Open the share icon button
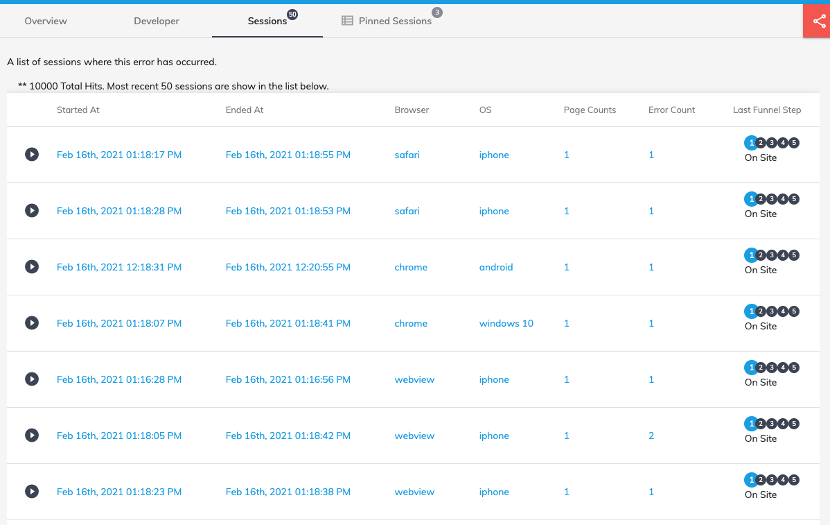This screenshot has width=830, height=525. tap(818, 21)
